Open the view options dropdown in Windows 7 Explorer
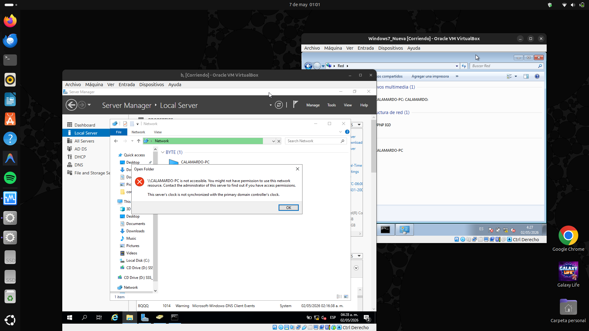The height and width of the screenshot is (331, 589). point(516,76)
